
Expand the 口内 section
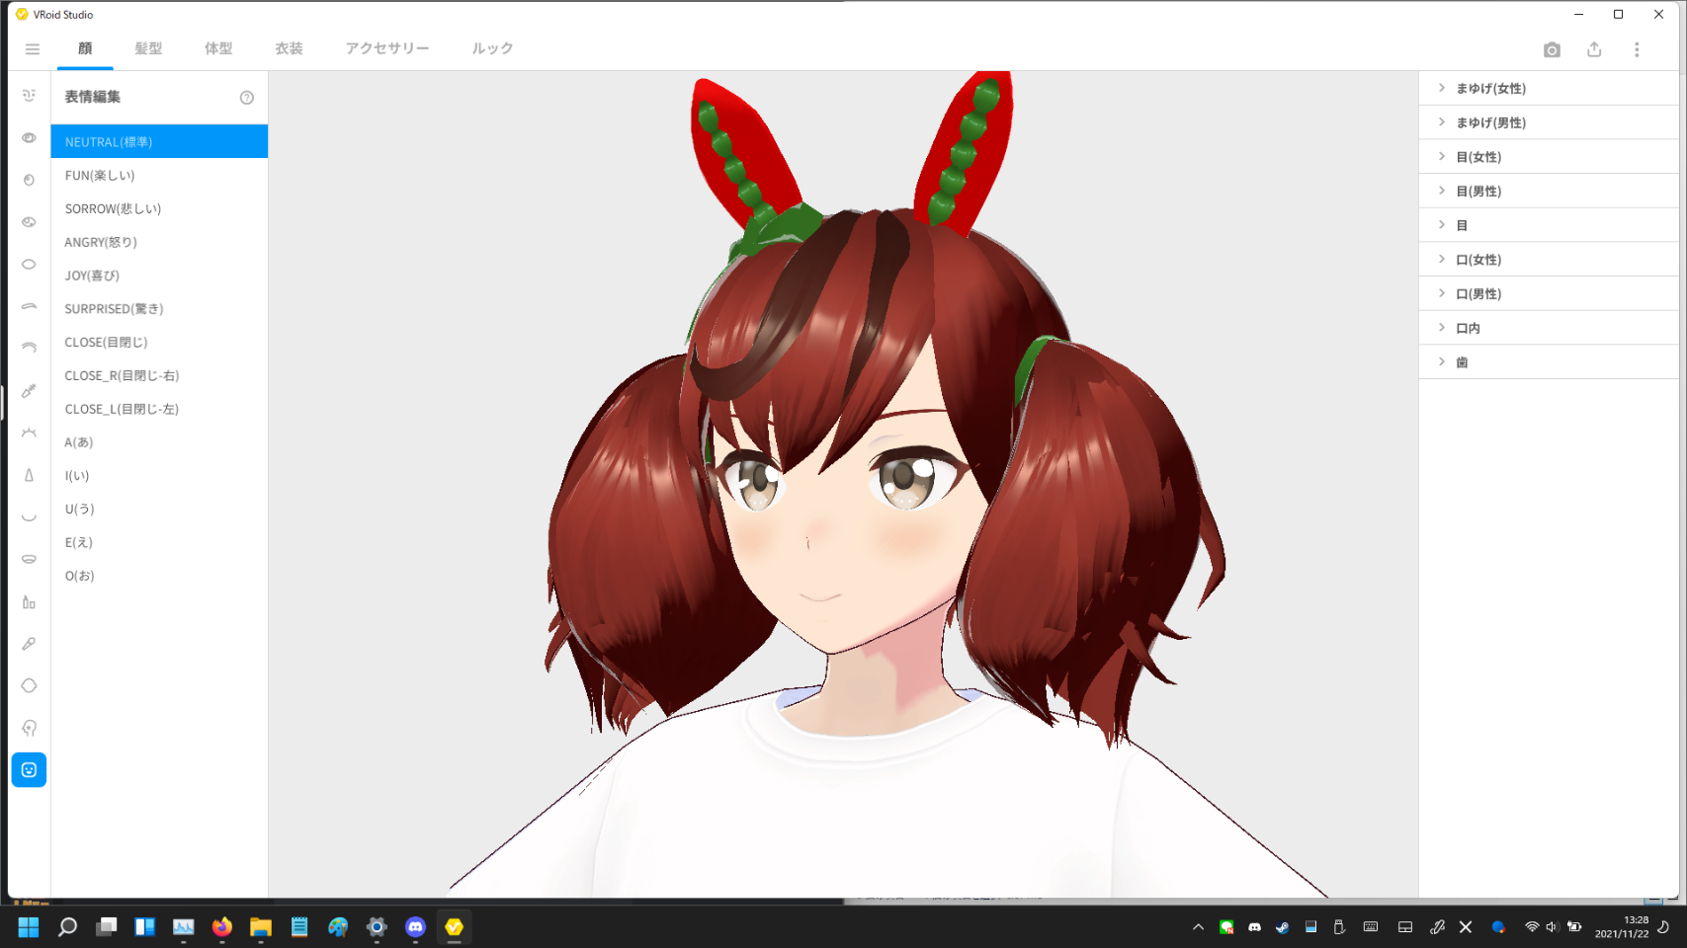1549,328
